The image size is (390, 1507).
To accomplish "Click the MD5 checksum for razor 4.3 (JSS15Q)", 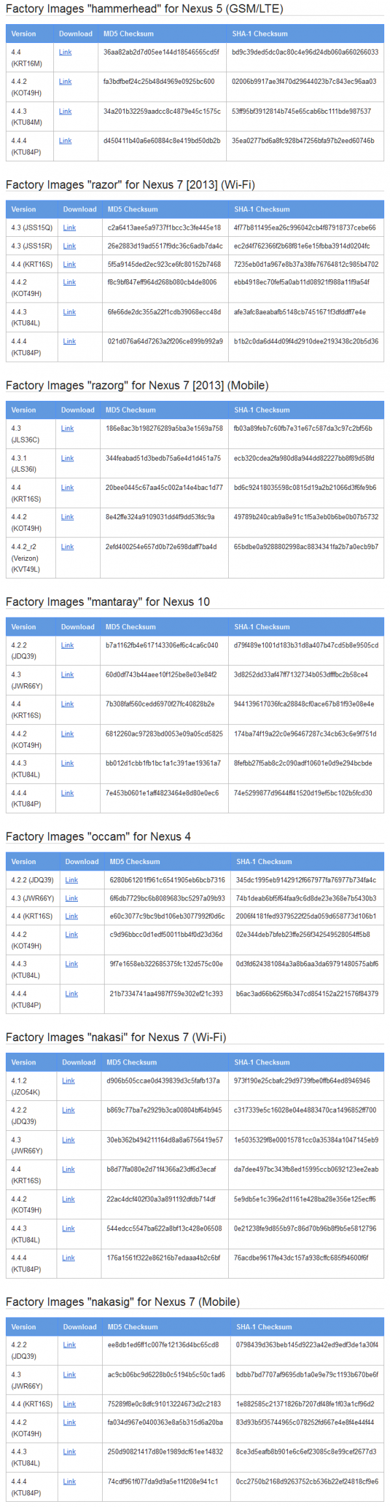I will click(x=164, y=228).
